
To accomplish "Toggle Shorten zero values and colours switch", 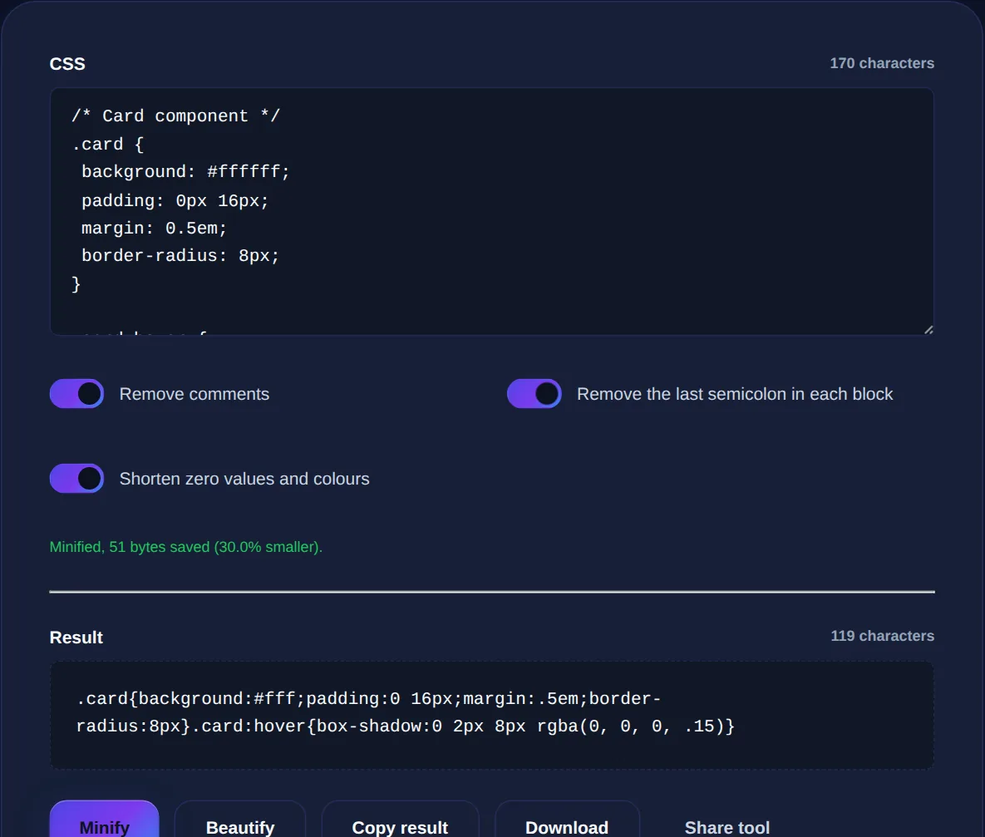I will point(76,479).
